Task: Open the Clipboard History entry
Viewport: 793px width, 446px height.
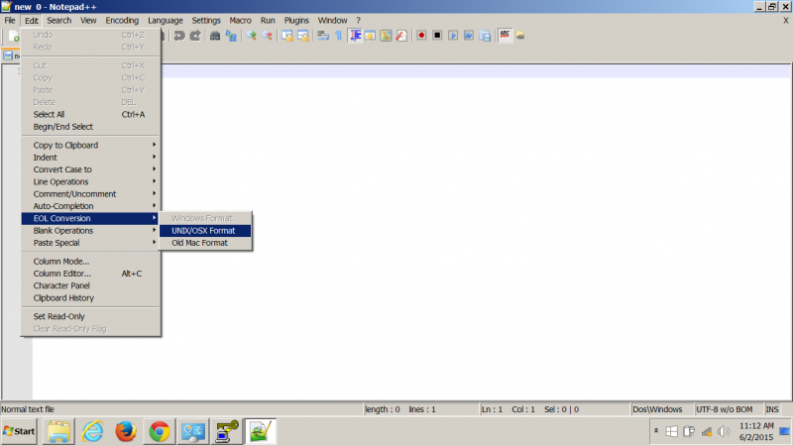Action: click(90, 298)
